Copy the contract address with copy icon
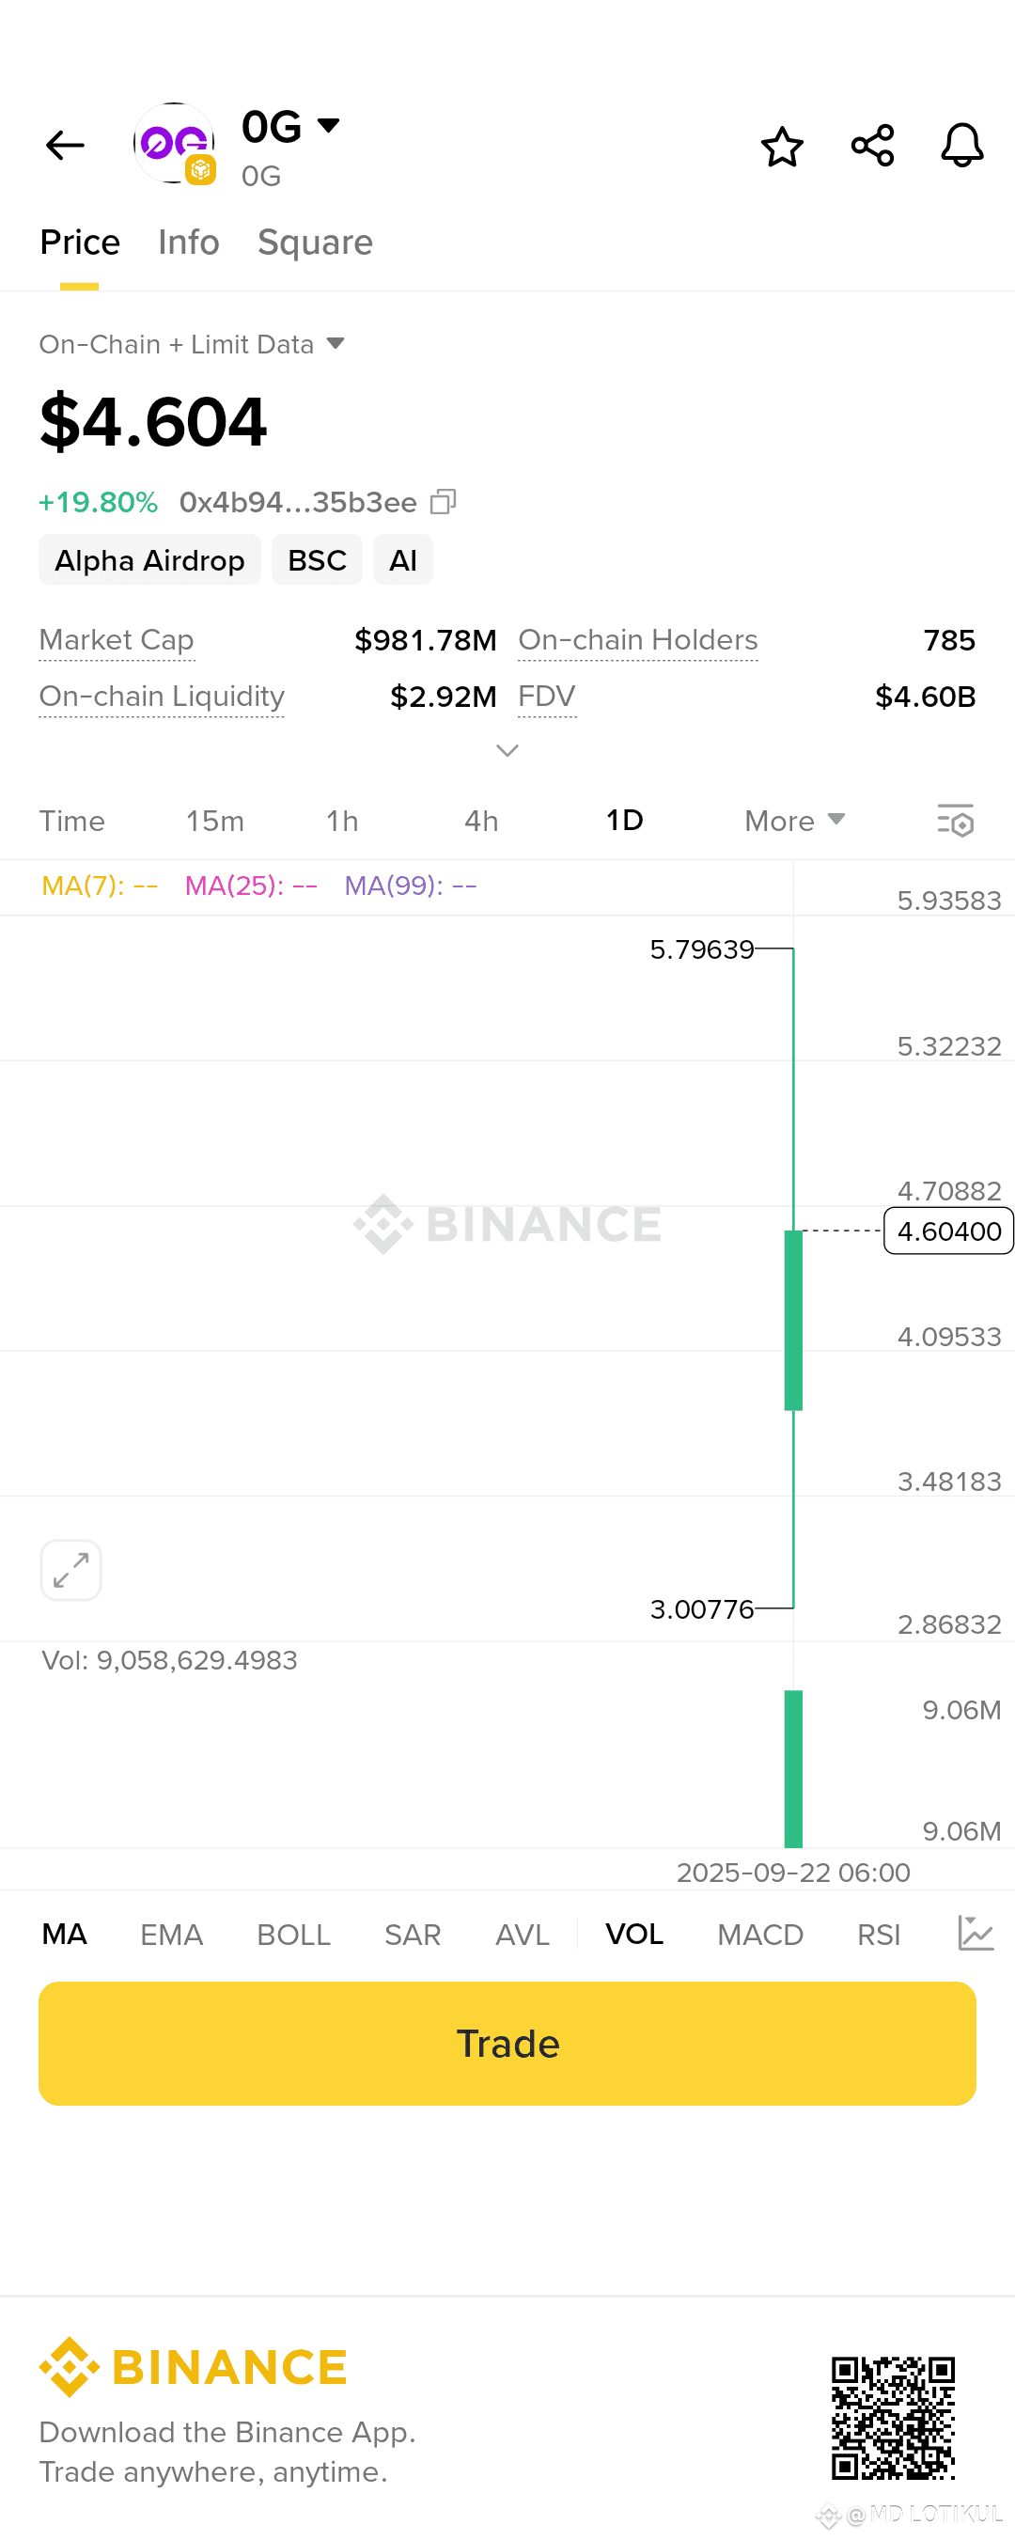The image size is (1015, 2540). [444, 503]
